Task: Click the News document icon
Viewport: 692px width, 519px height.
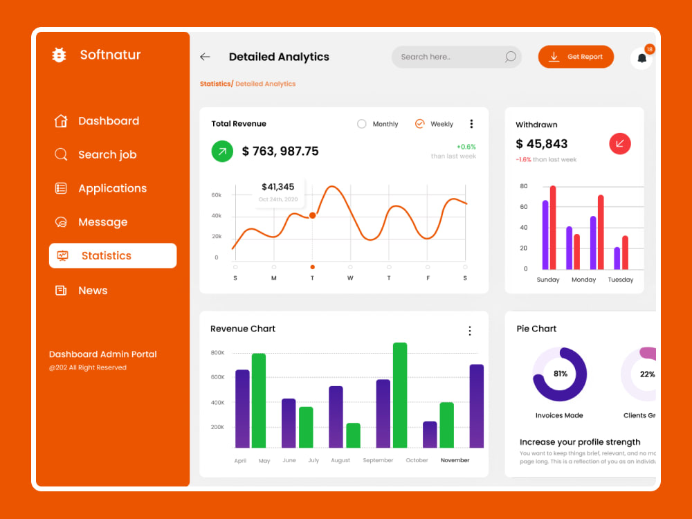Action: pos(60,290)
